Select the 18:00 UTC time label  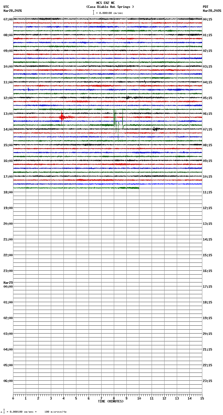click(8, 192)
